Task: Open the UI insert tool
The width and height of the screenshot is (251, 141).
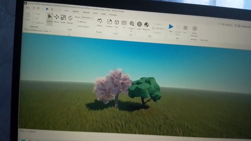Action: click(x=124, y=24)
